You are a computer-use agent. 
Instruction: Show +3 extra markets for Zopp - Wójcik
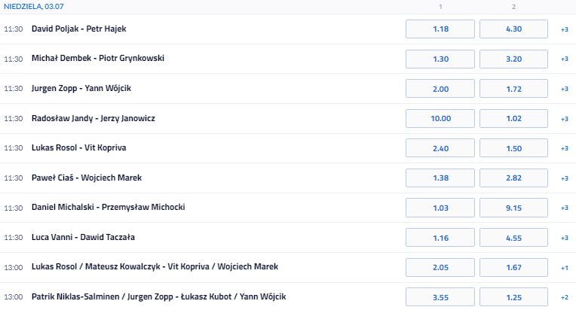[x=564, y=89]
